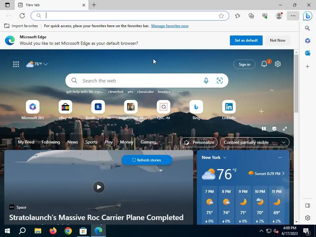The image size is (316, 237).
Task: Expand the background to full view
Action: click(285, 129)
